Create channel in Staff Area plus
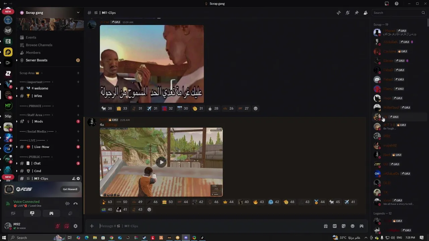 pos(78,115)
